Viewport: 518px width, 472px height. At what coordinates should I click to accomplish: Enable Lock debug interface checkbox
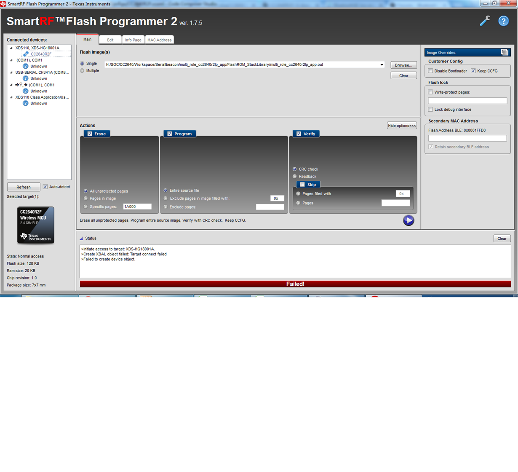(430, 109)
